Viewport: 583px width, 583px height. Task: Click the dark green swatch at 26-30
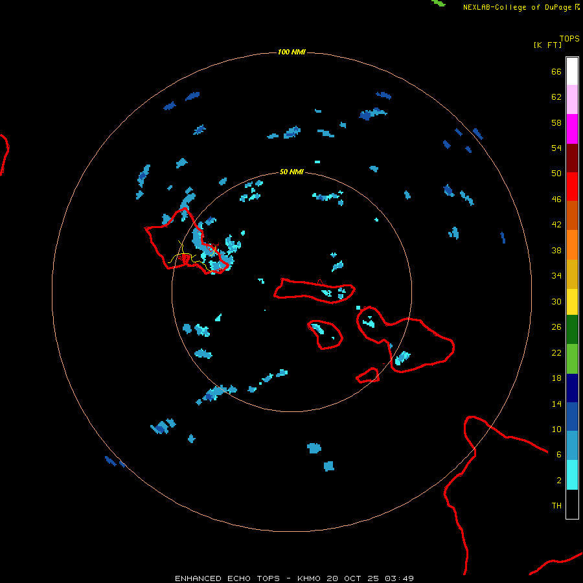pos(572,330)
